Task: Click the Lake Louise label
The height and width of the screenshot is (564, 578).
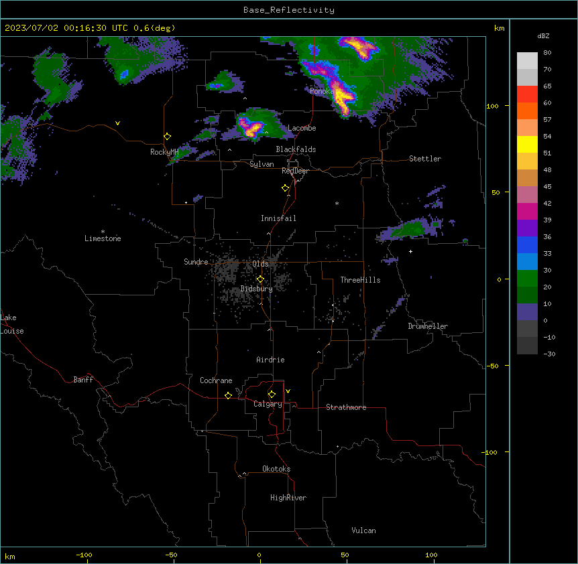Action: point(11,324)
